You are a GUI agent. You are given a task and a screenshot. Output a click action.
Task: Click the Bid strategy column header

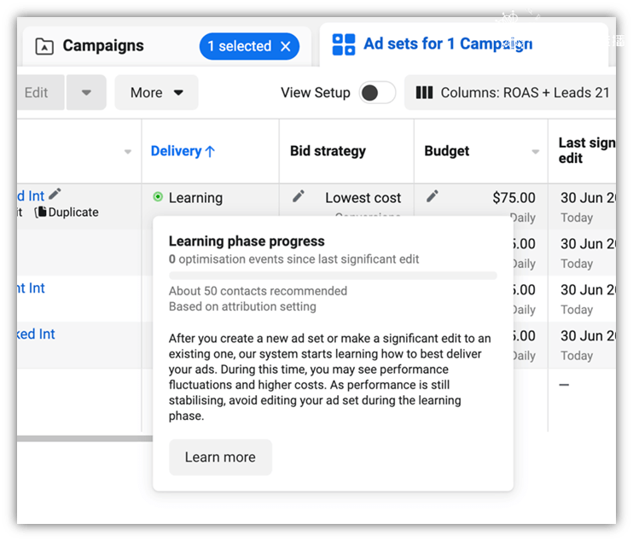[328, 151]
